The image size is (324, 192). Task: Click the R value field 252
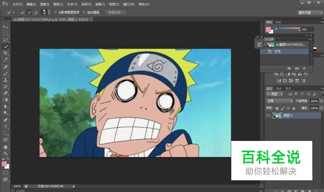(307, 30)
